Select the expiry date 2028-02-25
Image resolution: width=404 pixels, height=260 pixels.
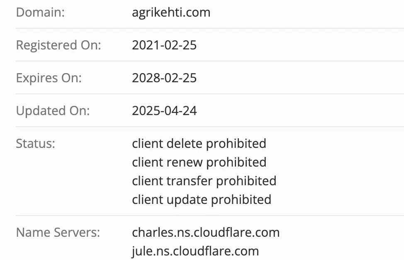click(x=164, y=78)
